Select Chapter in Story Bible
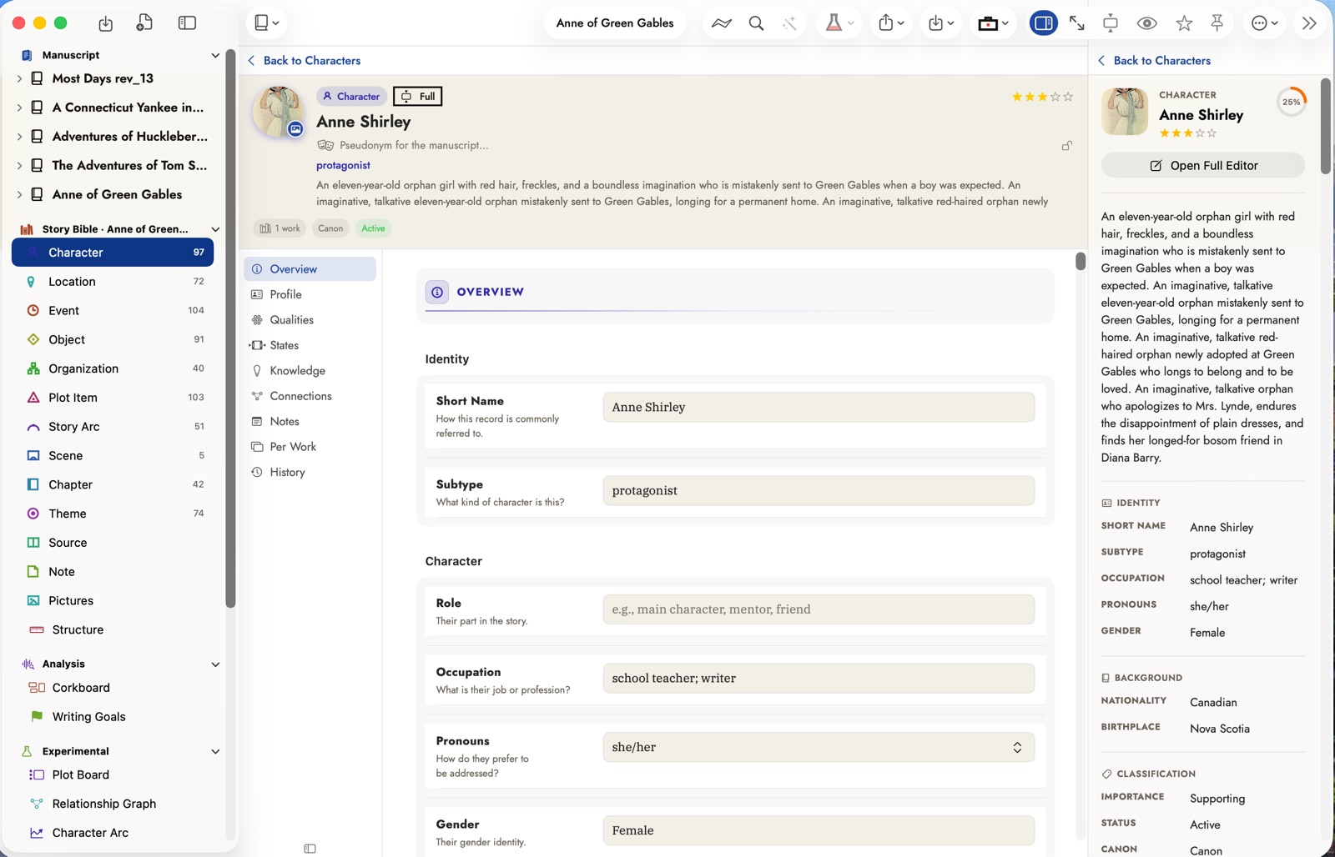1335x857 pixels. [113, 484]
